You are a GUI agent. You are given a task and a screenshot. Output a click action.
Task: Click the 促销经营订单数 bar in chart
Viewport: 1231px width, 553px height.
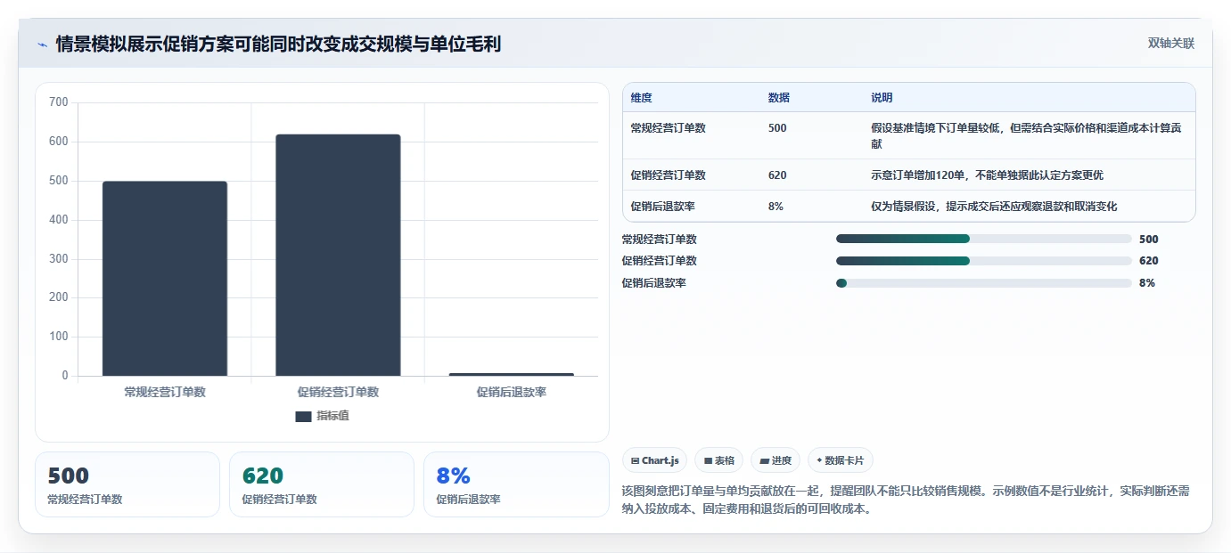coord(338,256)
